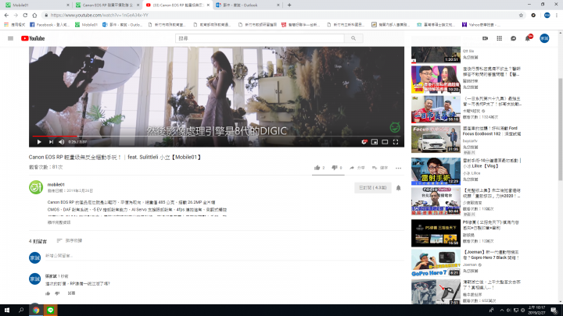Open the Joeman GoPro Hero 7 video title
Screen dimensions: 563x316
(492, 254)
